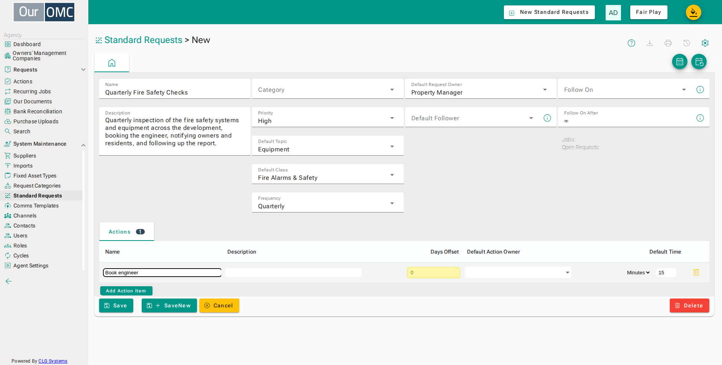Show info for Default Follower field

547,118
